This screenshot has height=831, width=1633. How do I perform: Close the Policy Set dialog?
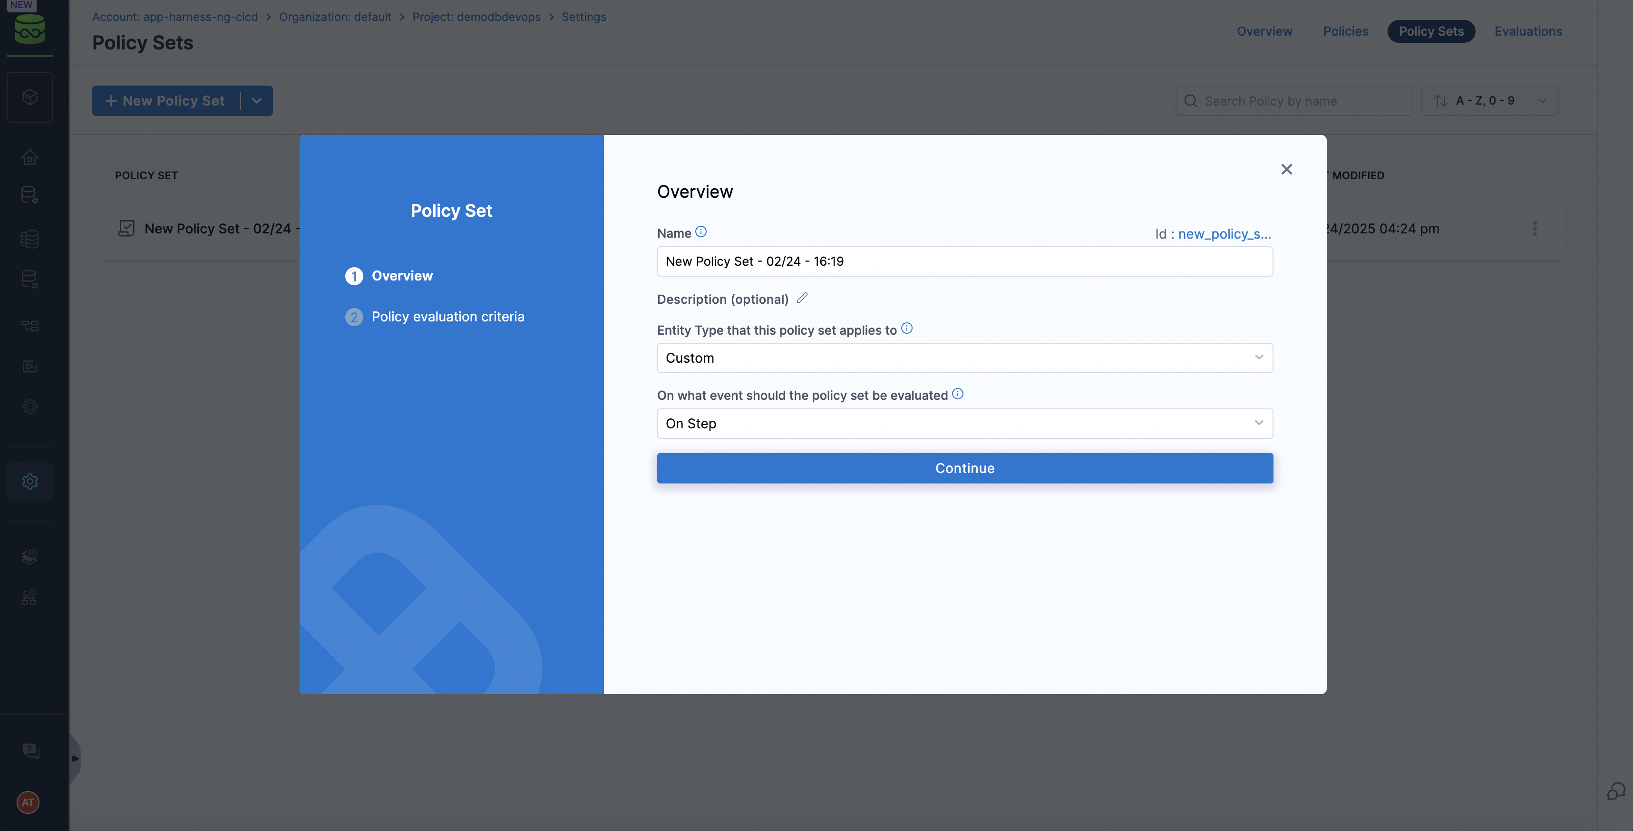1286,169
